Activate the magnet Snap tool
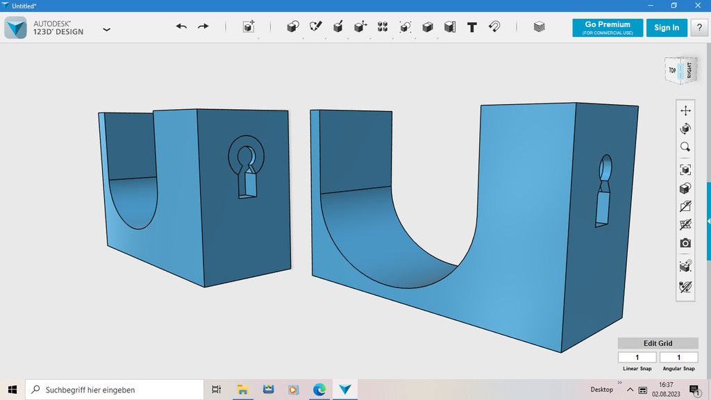This screenshot has width=711, height=400. pyautogui.click(x=494, y=27)
